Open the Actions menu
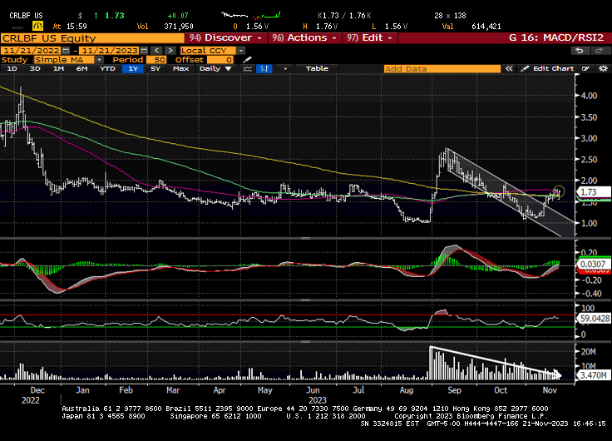612x441 pixels. pos(304,38)
